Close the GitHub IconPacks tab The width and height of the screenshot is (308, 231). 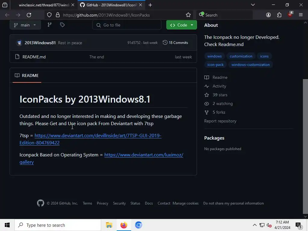pyautogui.click(x=140, y=5)
